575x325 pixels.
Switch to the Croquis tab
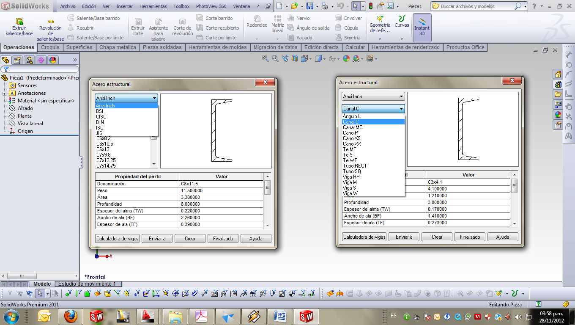[x=50, y=47]
